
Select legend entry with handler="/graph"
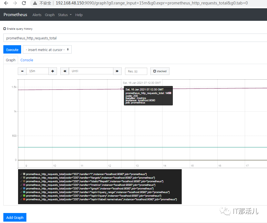[90, 189]
